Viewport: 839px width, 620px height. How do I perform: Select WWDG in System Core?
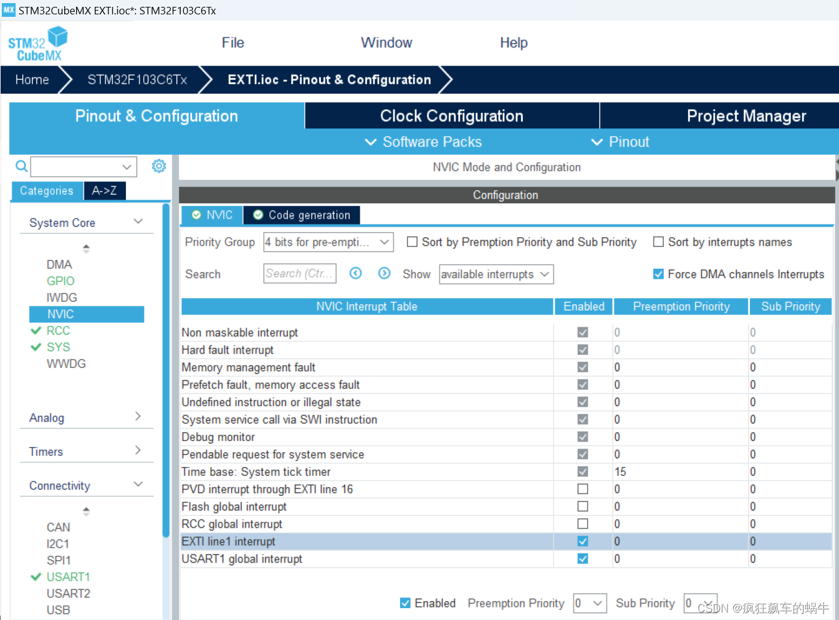click(66, 364)
